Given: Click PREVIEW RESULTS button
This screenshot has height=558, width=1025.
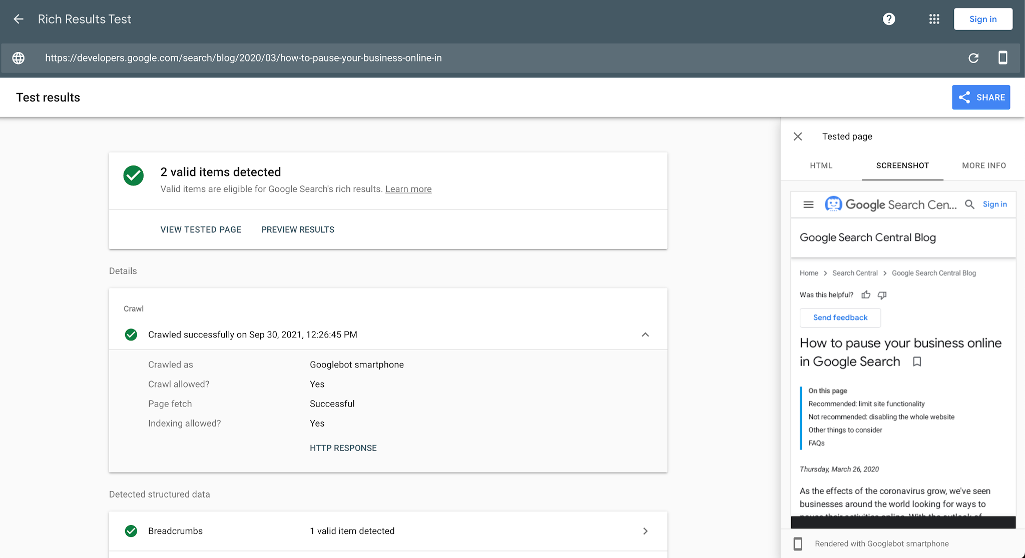Looking at the screenshot, I should 297,229.
